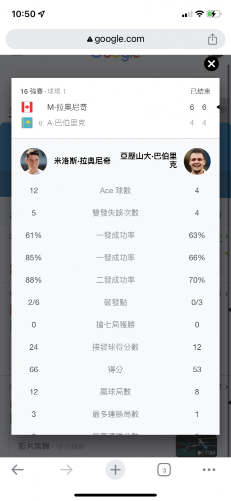Tap the 影片集錦 highlights label
Screen dimensions: 231x501
tap(34, 446)
